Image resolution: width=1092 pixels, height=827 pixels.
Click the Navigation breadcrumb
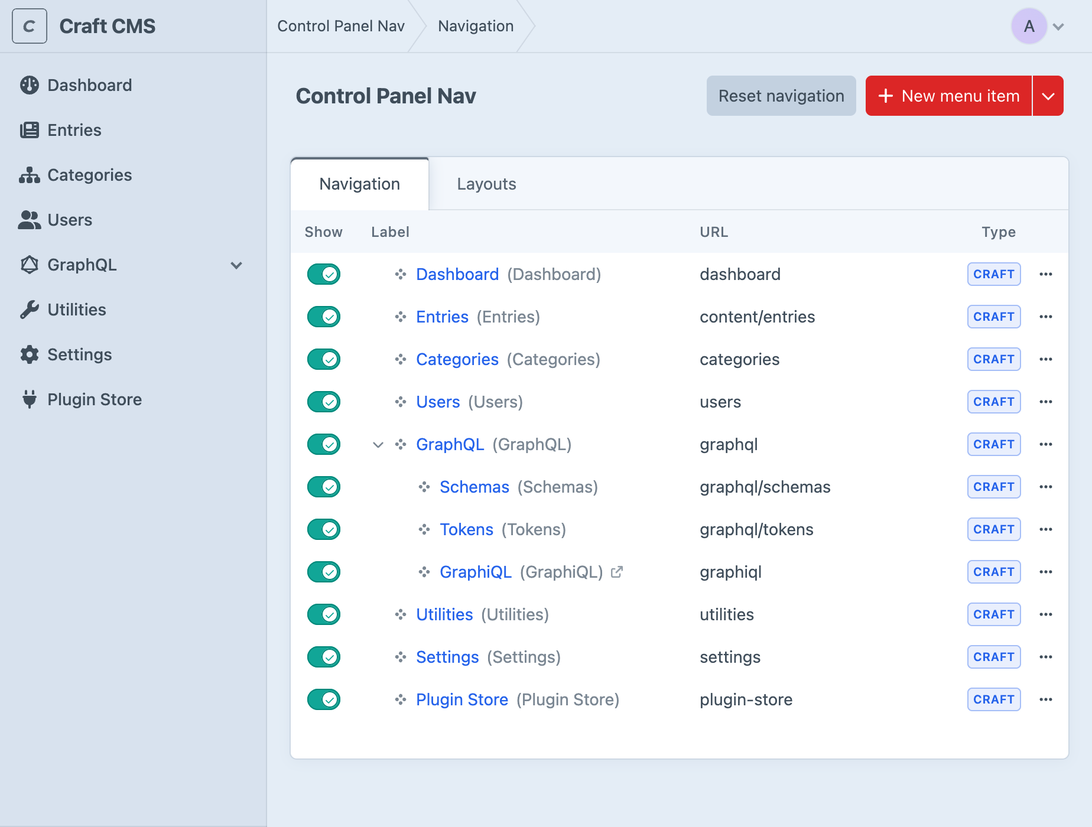pos(476,26)
